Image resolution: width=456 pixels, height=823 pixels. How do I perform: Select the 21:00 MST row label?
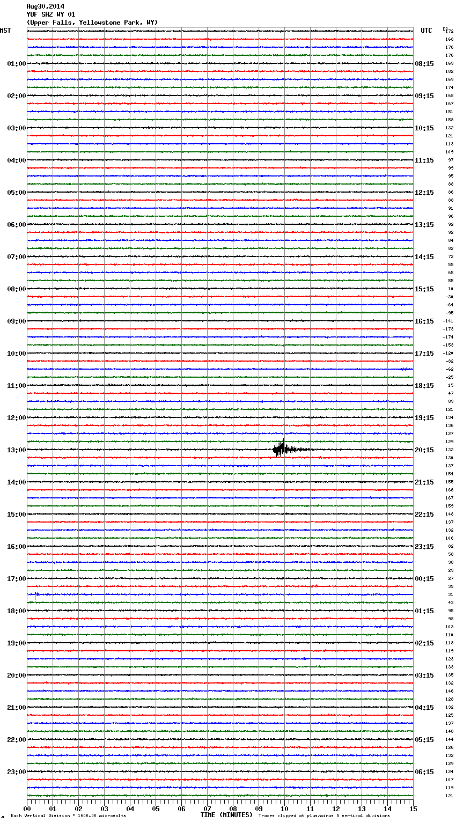tap(17, 708)
